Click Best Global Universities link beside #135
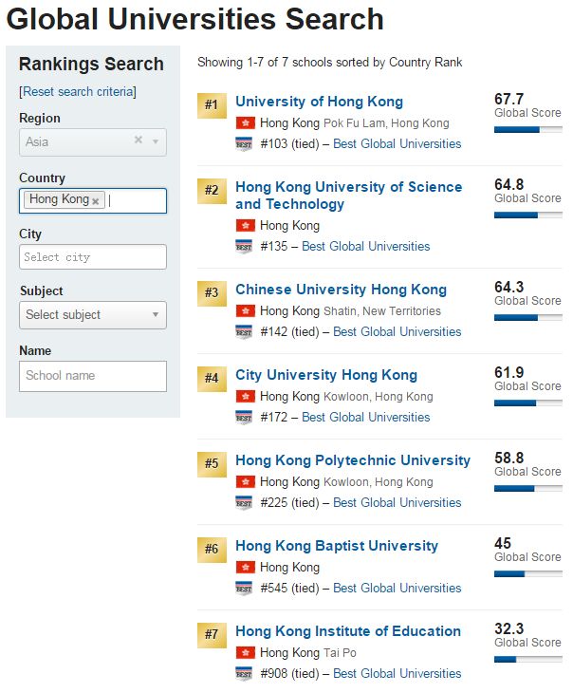Image resolution: width=573 pixels, height=693 pixels. click(x=365, y=246)
